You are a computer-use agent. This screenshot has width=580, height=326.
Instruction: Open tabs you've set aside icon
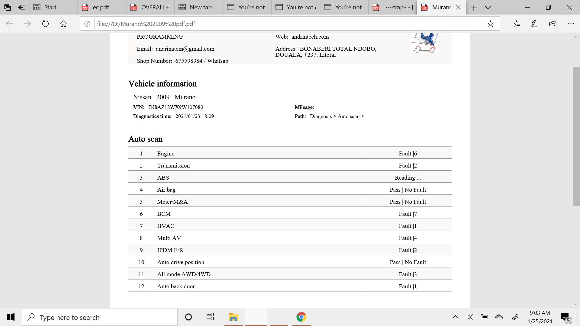tap(8, 7)
